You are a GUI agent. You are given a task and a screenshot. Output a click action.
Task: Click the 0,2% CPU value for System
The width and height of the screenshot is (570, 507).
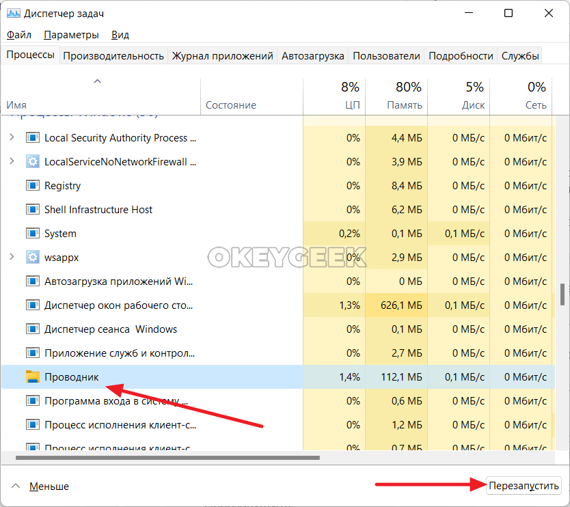(350, 233)
